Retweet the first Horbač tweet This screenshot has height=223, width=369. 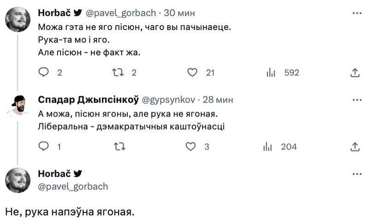118,72
